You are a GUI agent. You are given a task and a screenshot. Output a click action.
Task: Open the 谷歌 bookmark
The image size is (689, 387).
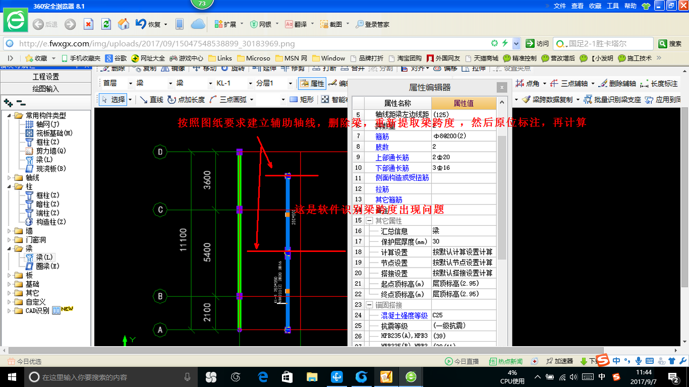pyautogui.click(x=116, y=58)
